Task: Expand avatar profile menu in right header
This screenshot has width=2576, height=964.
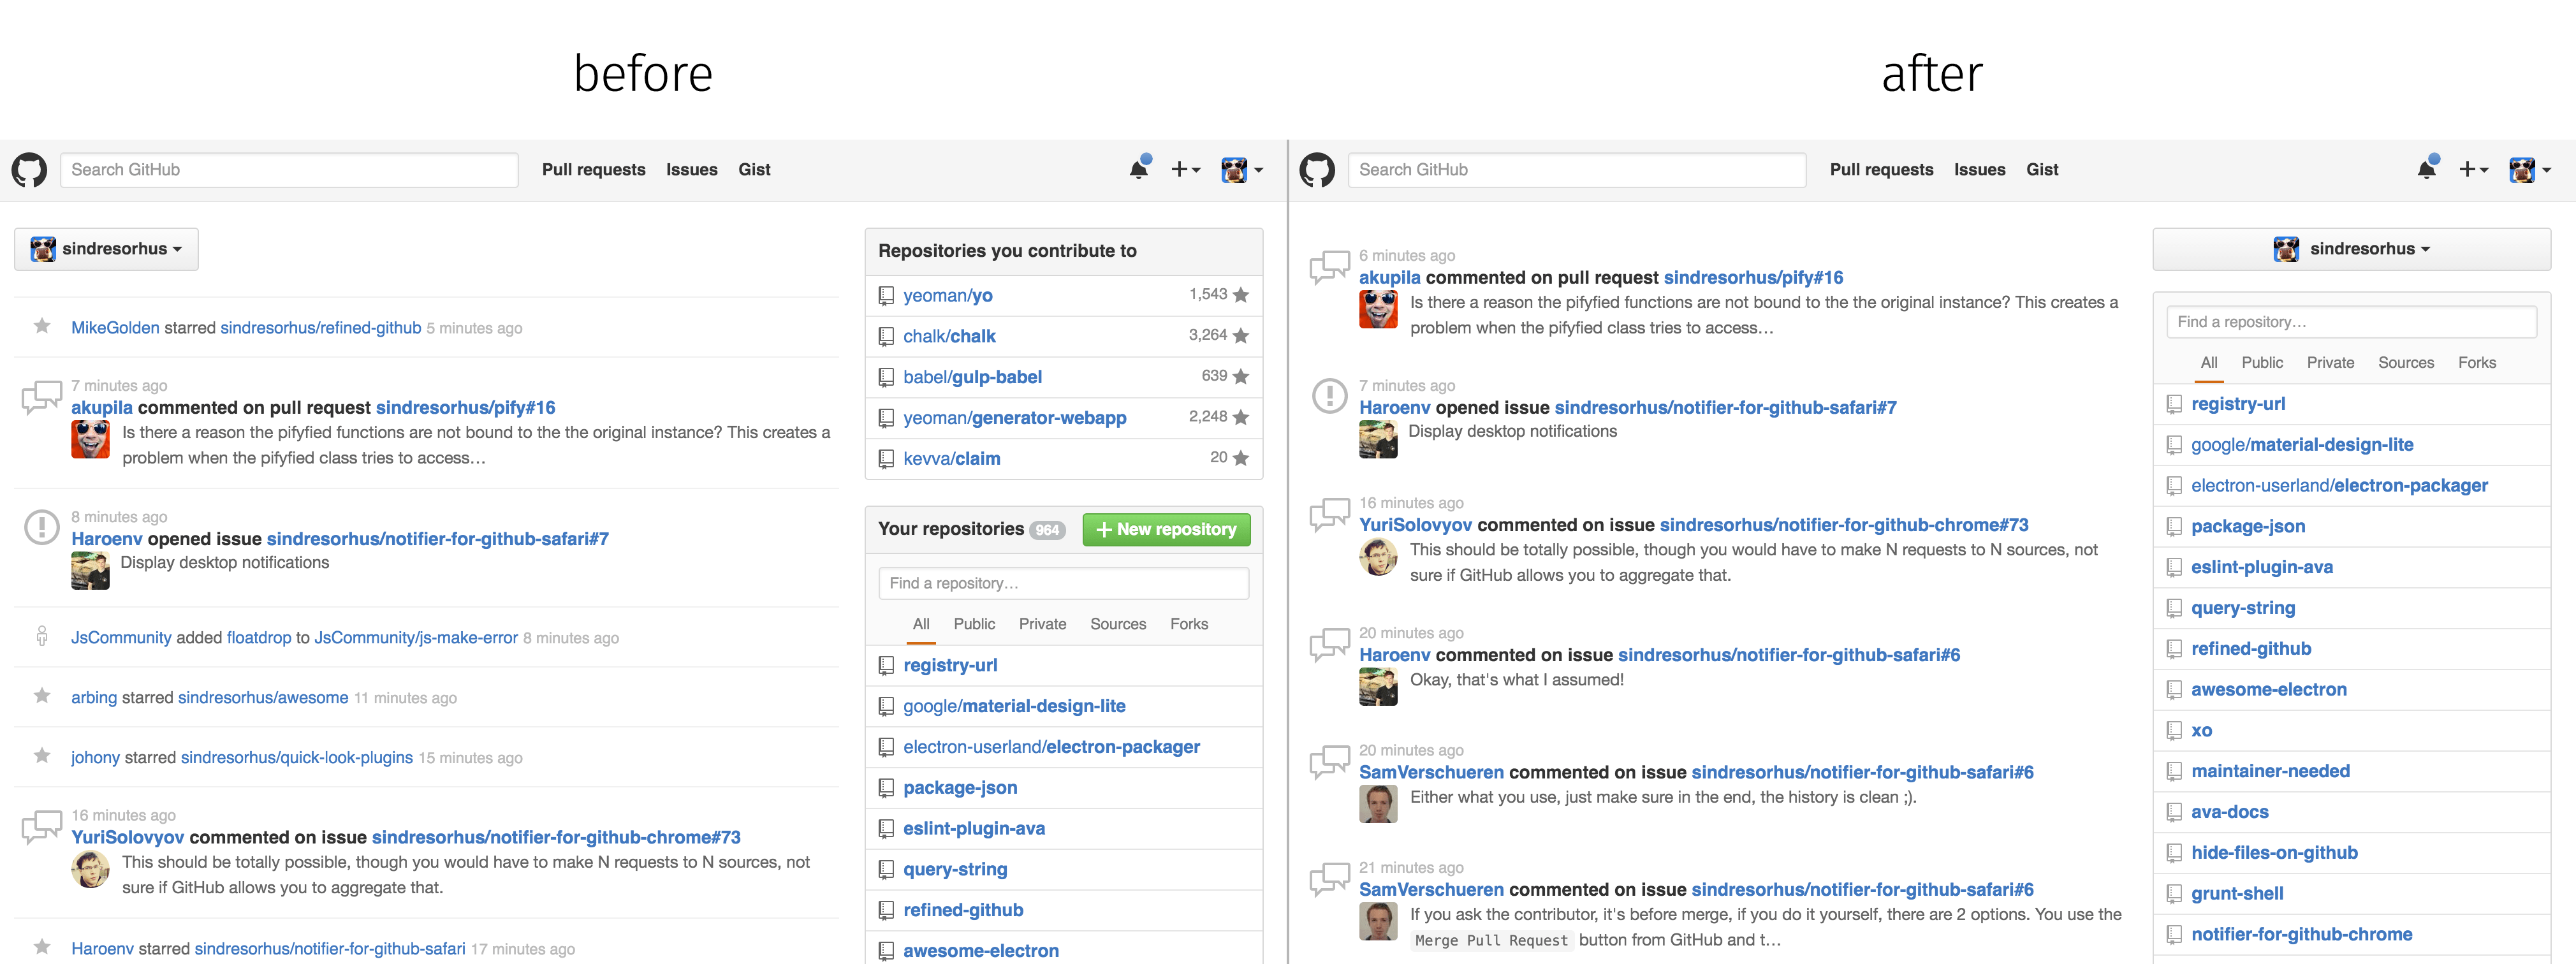Action: coord(2529,170)
